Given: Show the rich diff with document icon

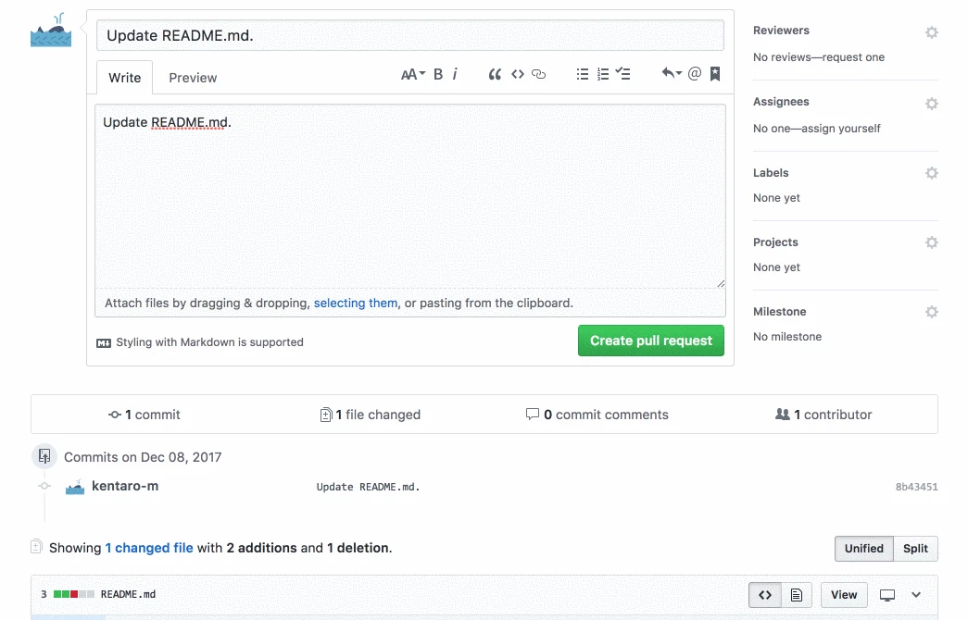Looking at the screenshot, I should coord(797,595).
